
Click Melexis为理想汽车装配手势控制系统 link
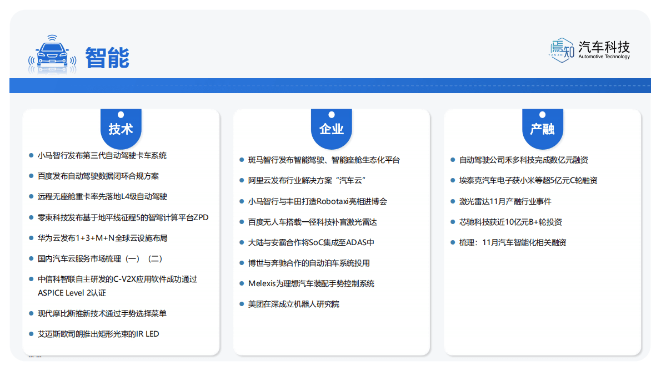[311, 283]
